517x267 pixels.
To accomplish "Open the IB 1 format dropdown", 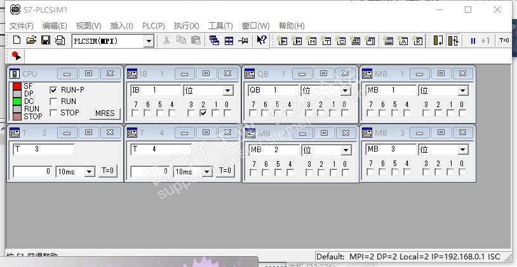I will click(227, 91).
